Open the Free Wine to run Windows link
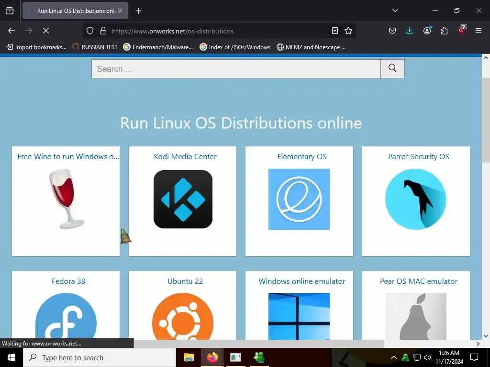The height and width of the screenshot is (367, 490). coord(68,157)
